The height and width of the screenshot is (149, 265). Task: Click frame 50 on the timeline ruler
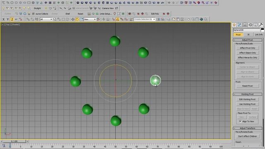(x=116, y=146)
